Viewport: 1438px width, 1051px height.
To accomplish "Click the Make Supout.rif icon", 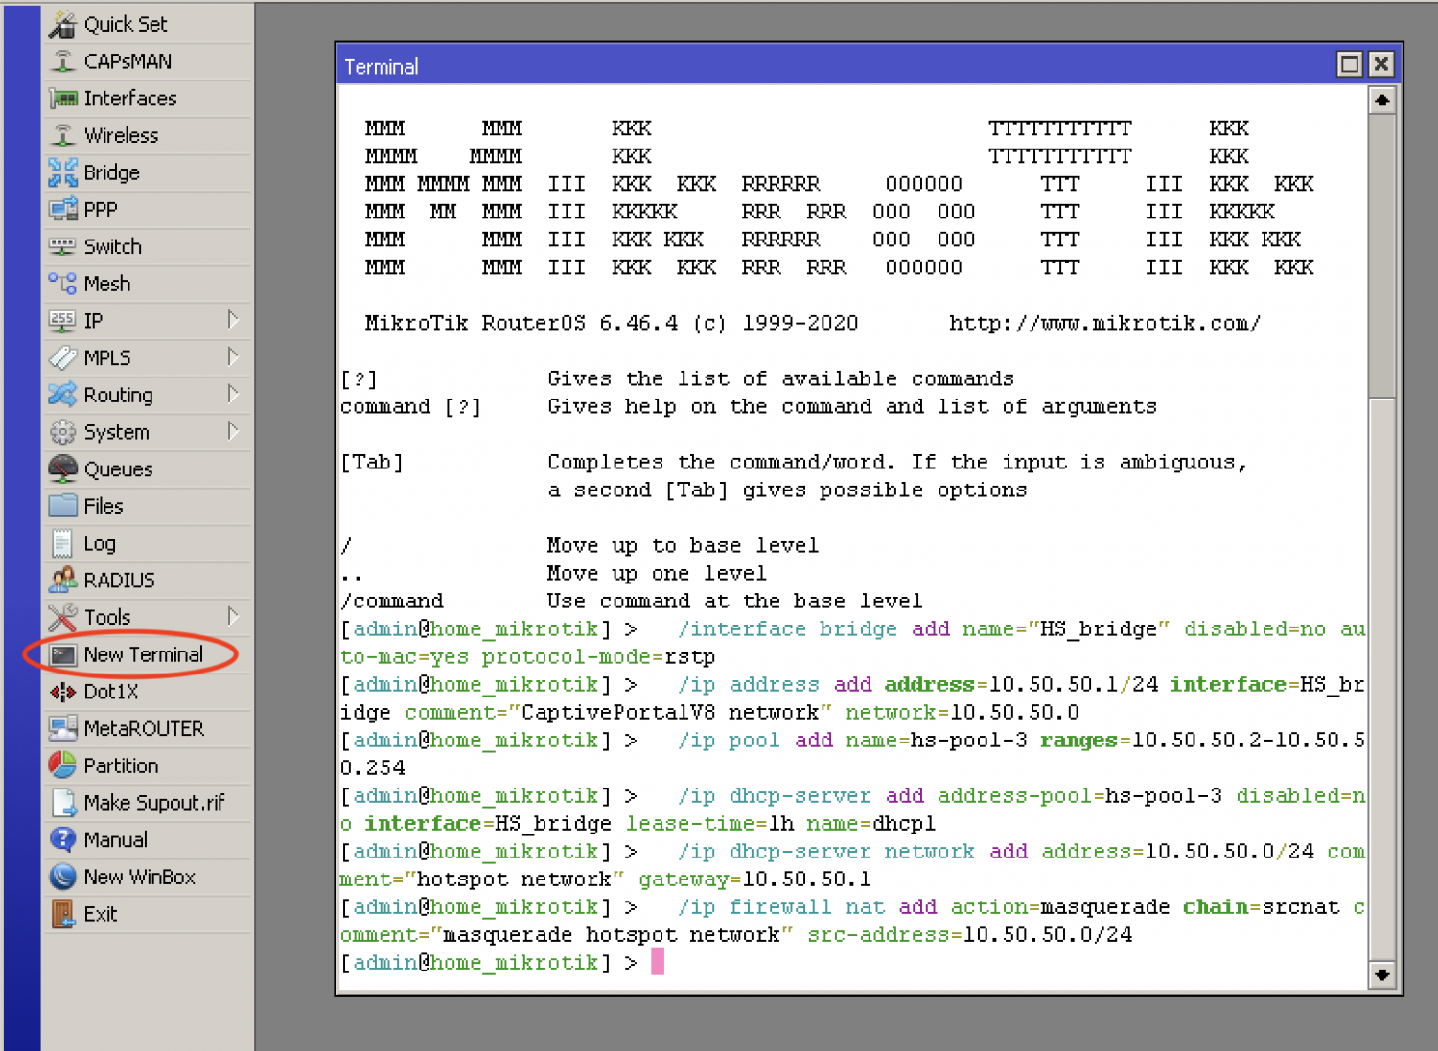I will [x=62, y=803].
